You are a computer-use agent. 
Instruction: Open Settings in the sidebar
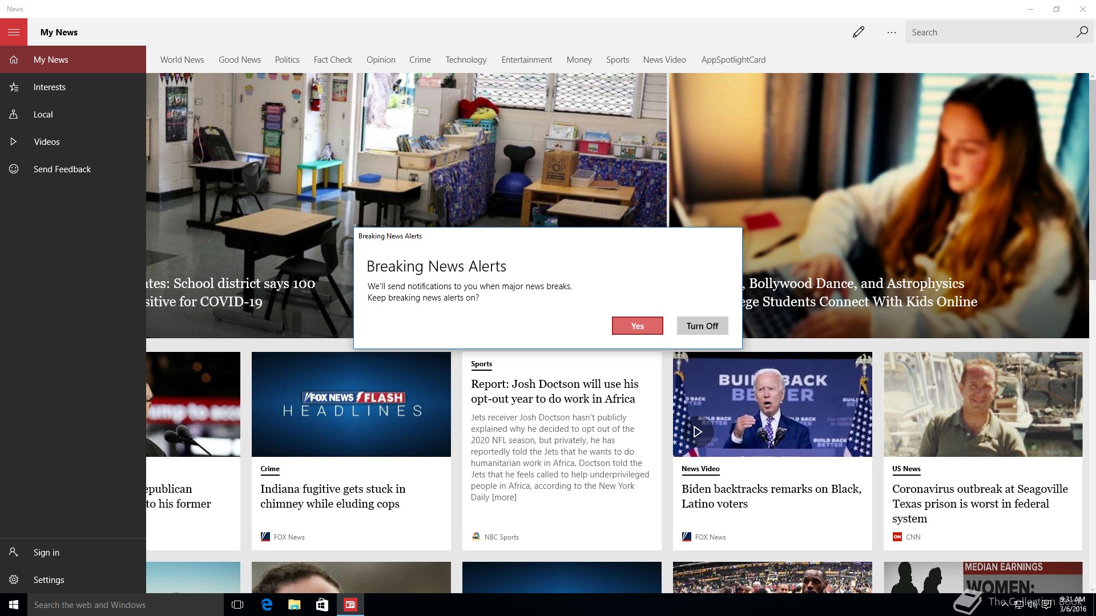[x=73, y=579]
